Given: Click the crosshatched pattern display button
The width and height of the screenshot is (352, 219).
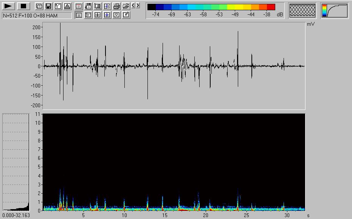Looking at the screenshot, I should [302, 11].
